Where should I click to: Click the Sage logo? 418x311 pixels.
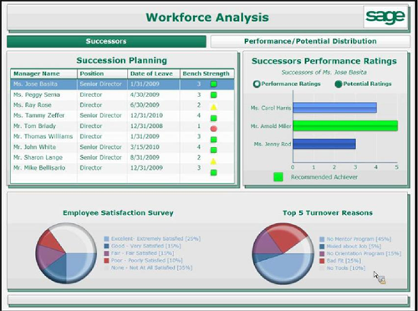point(385,18)
